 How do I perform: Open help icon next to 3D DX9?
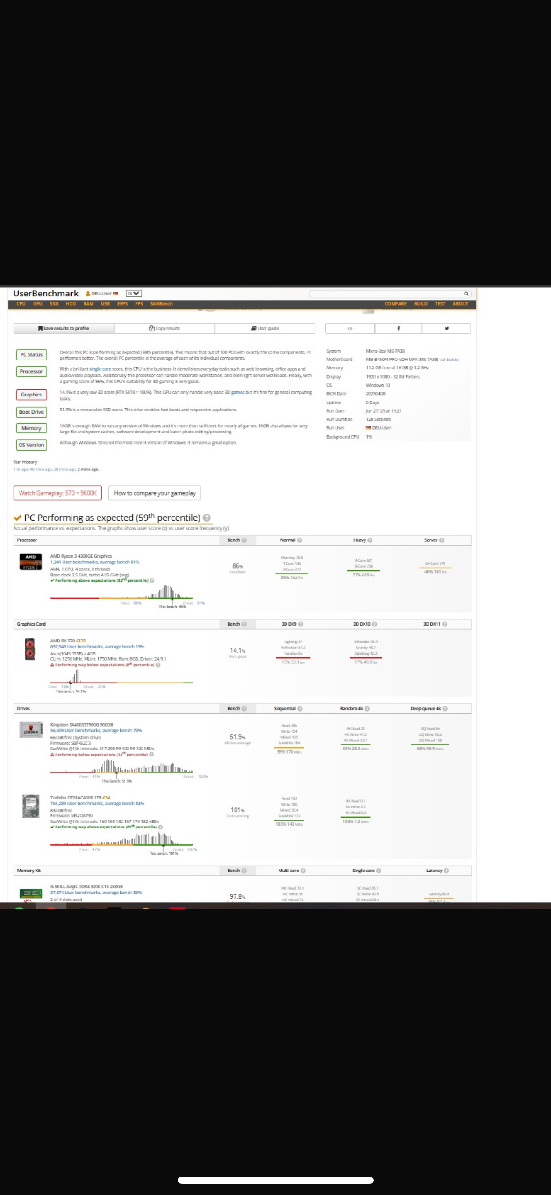[301, 624]
